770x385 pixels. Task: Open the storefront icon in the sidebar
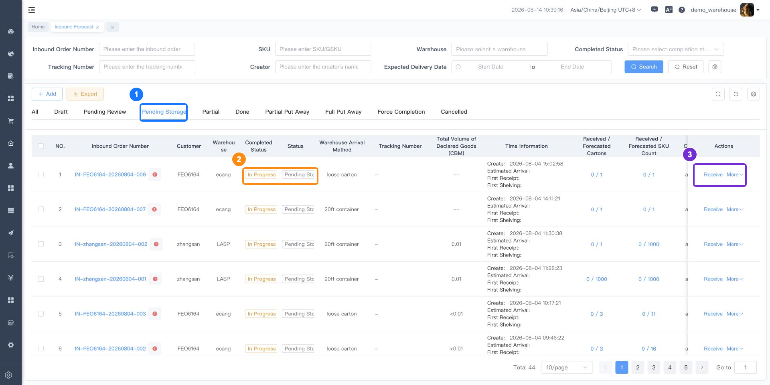(x=11, y=323)
